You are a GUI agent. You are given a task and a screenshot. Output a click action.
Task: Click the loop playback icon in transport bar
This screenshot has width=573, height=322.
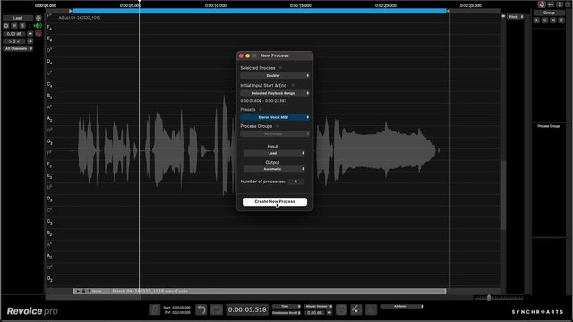click(217, 309)
